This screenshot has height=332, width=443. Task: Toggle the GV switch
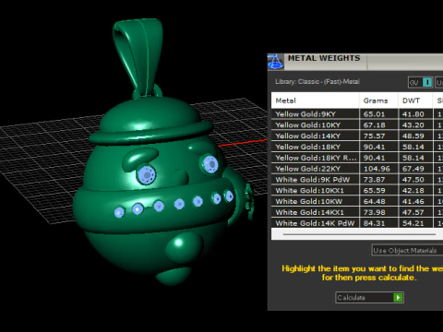coord(421,82)
